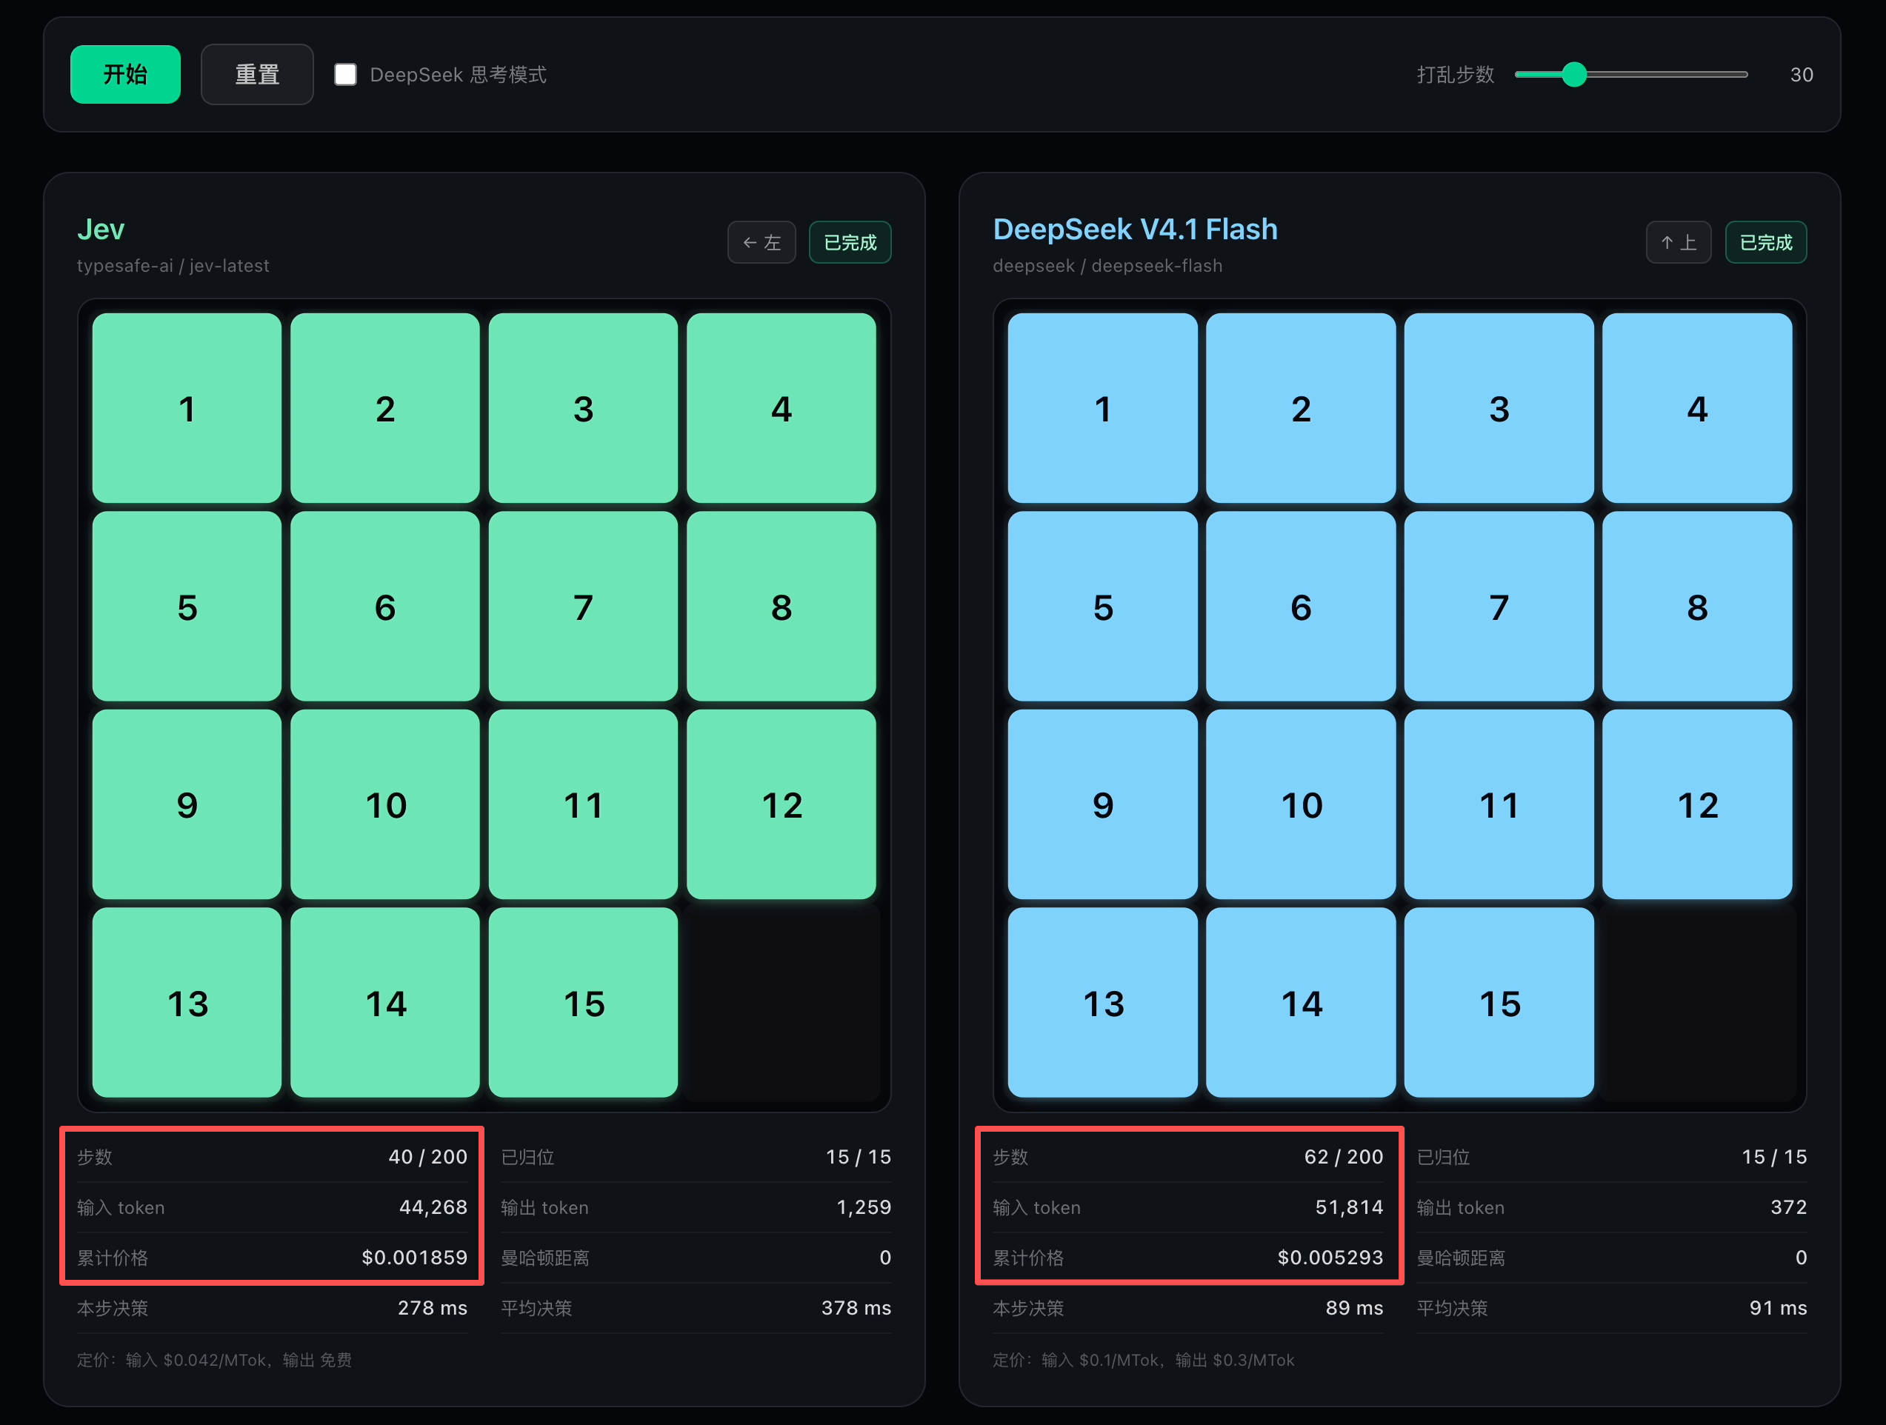The height and width of the screenshot is (1425, 1886).
Task: Click the DeepSeek V4.1 Flash title
Action: (x=1135, y=230)
